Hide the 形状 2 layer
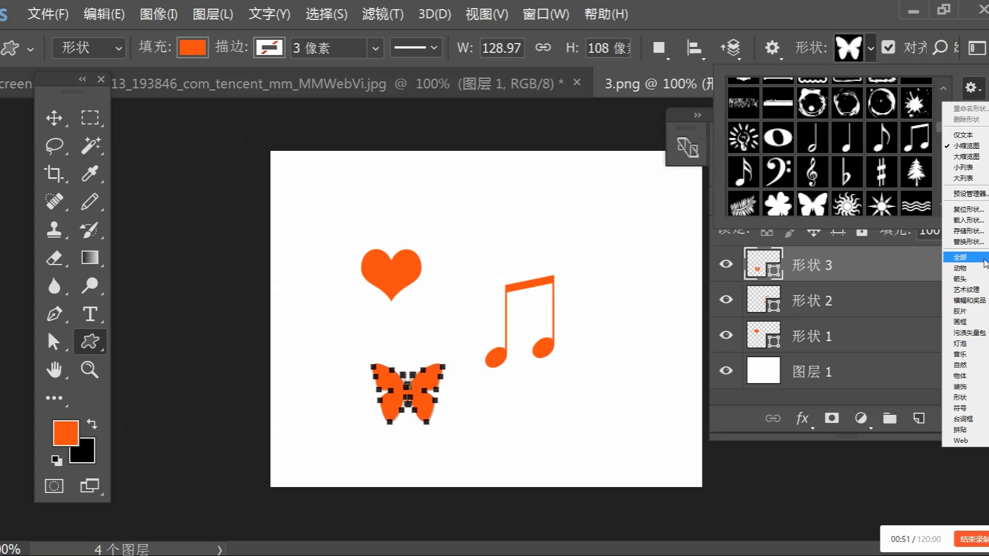The image size is (989, 556). click(x=726, y=300)
